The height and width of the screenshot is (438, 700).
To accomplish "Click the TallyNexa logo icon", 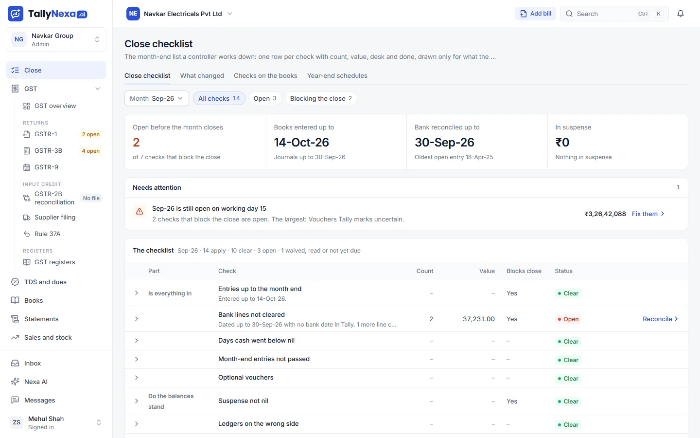I will 16,14.
